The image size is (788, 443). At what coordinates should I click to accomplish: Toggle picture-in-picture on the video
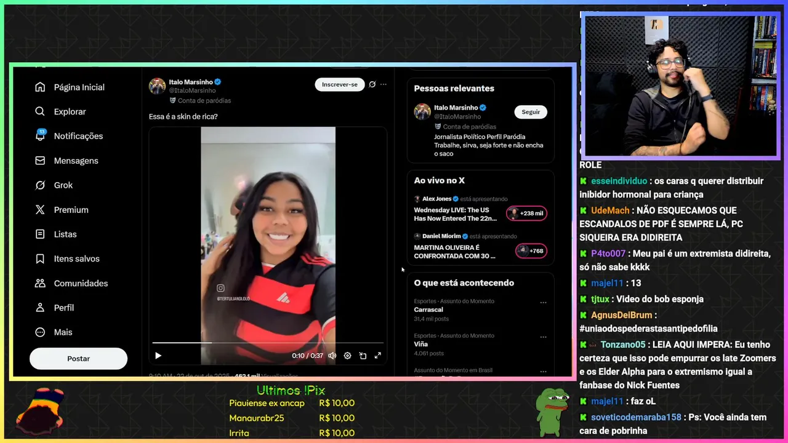[363, 356]
